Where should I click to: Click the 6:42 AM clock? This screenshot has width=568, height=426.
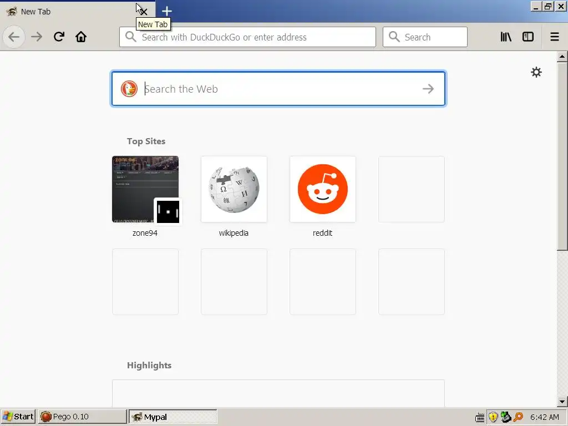[545, 417]
